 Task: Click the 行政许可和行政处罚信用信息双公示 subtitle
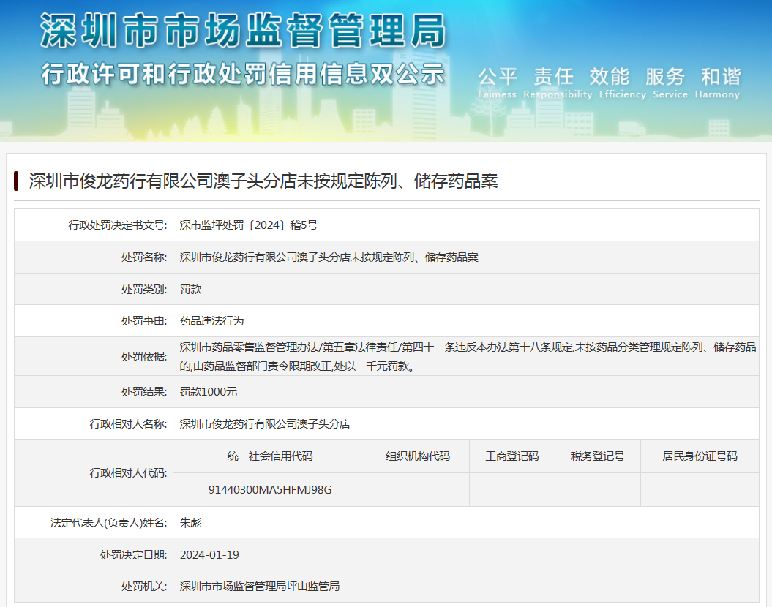tap(243, 75)
